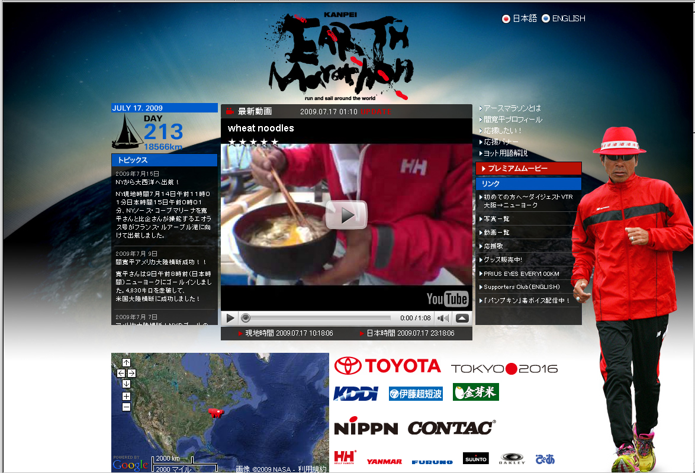Click the 2009年7月 7日 topic entry

(137, 317)
